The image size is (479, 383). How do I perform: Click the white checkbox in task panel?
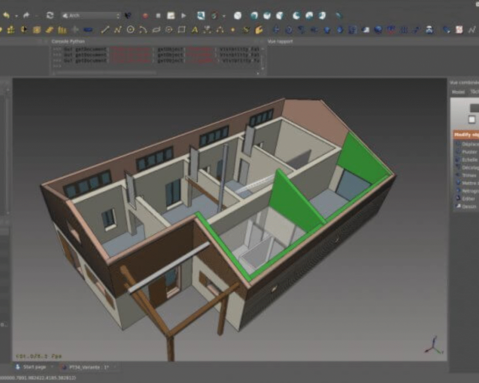coord(472,119)
